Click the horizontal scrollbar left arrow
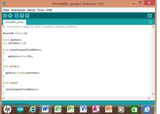The image size is (160, 114). (4, 98)
